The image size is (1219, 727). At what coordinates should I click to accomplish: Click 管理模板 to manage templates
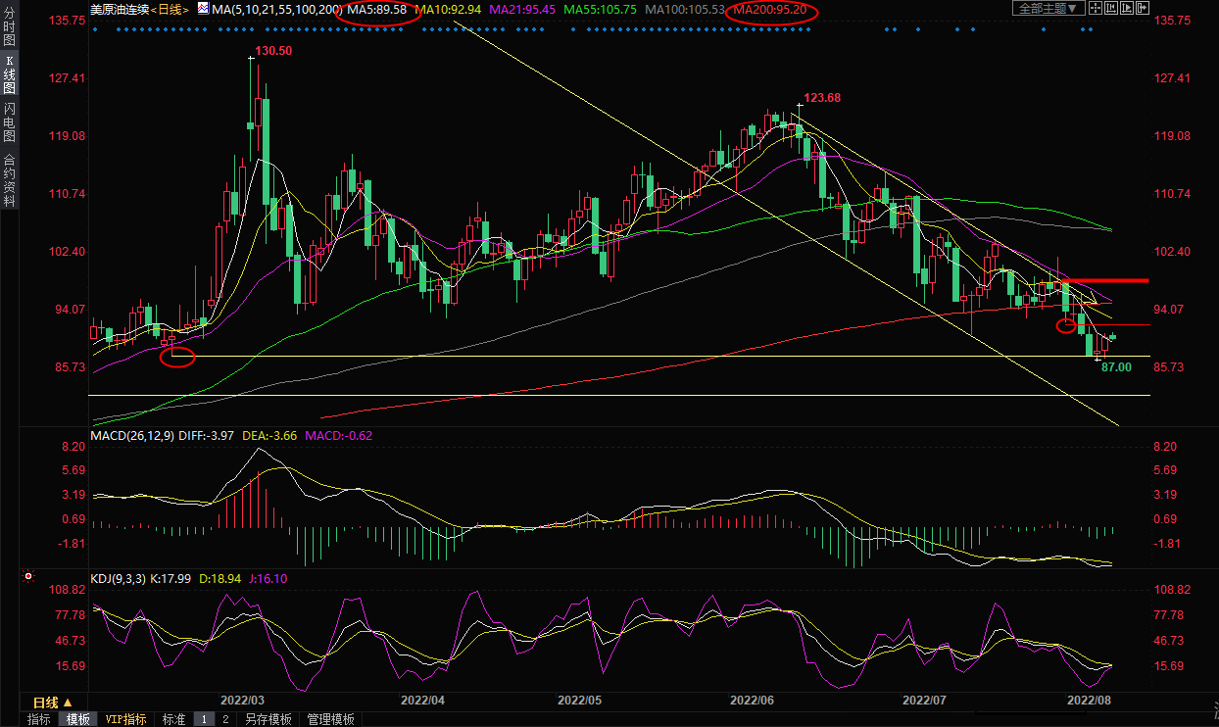(330, 719)
